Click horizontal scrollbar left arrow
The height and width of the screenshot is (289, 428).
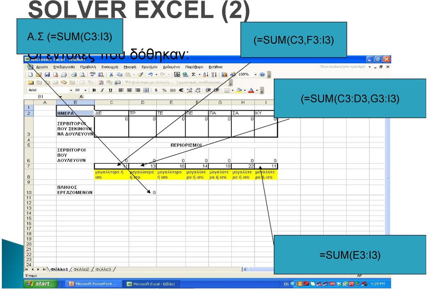pos(245,269)
